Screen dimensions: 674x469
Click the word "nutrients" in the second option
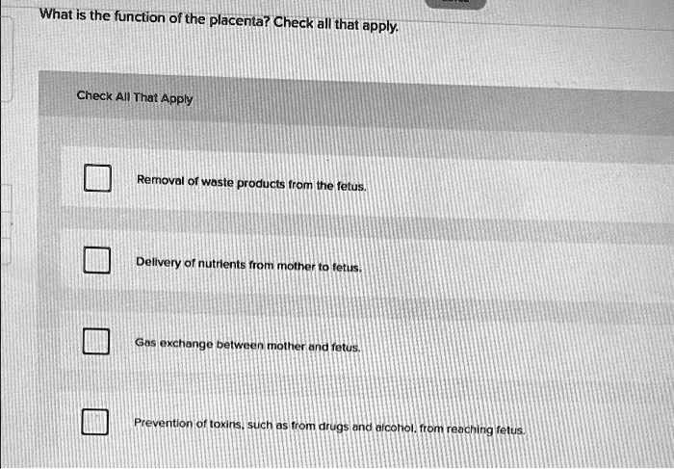221,263
